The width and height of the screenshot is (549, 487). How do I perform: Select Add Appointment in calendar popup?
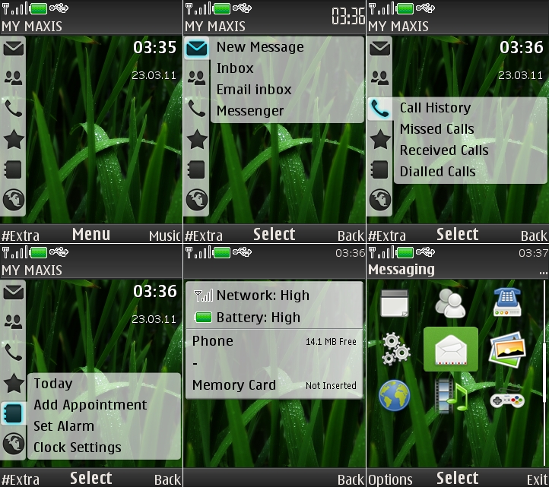tap(90, 405)
